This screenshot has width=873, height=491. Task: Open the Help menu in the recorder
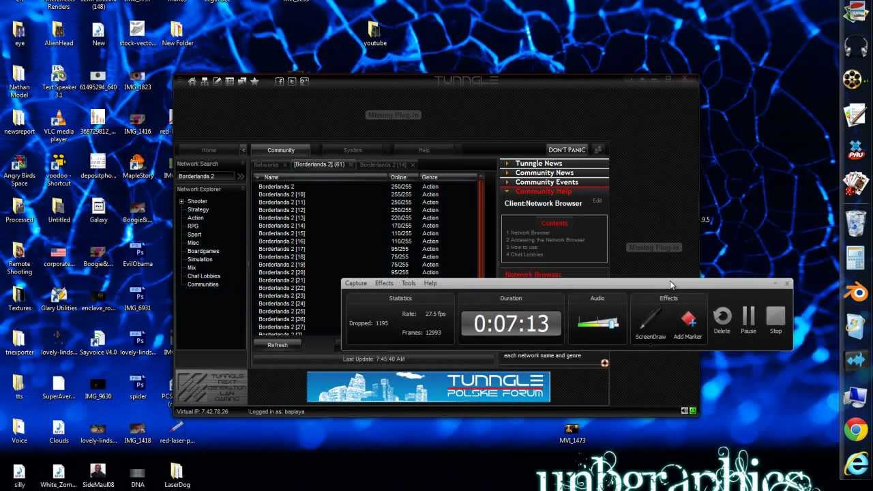pyautogui.click(x=430, y=283)
